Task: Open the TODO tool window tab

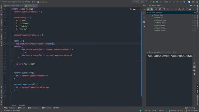Action: [x=56, y=108]
